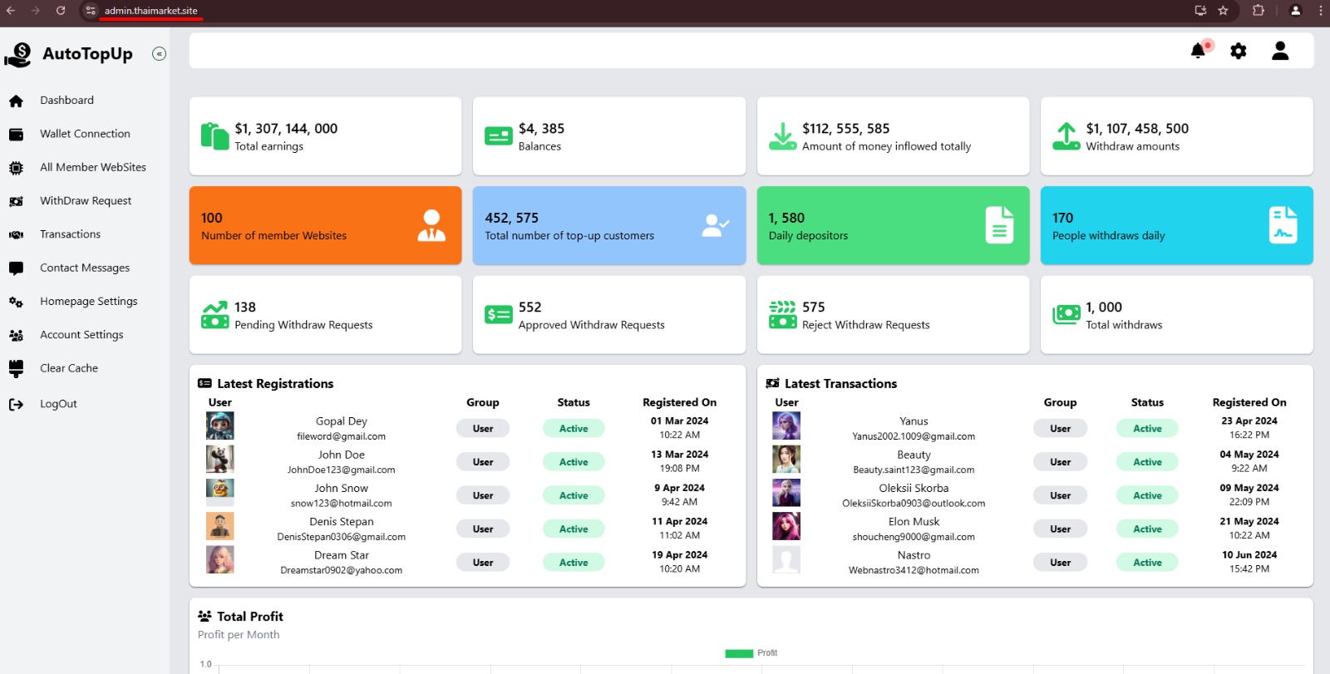Open Wallet Connection in sidebar

tap(85, 134)
